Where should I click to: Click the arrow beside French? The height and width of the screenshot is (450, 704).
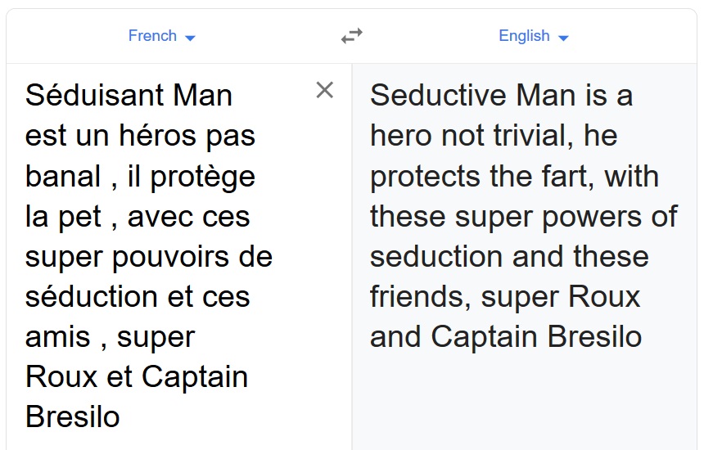tap(191, 38)
